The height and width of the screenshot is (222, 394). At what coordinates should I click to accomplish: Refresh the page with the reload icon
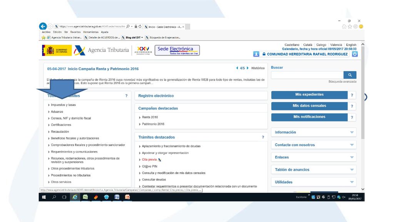pyautogui.click(x=140, y=27)
